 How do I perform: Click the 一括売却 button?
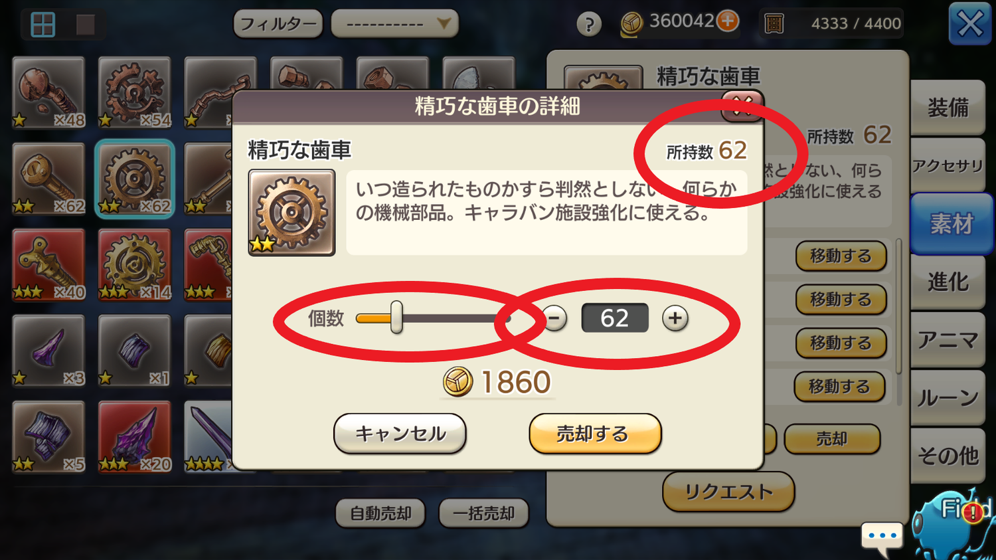click(x=483, y=513)
